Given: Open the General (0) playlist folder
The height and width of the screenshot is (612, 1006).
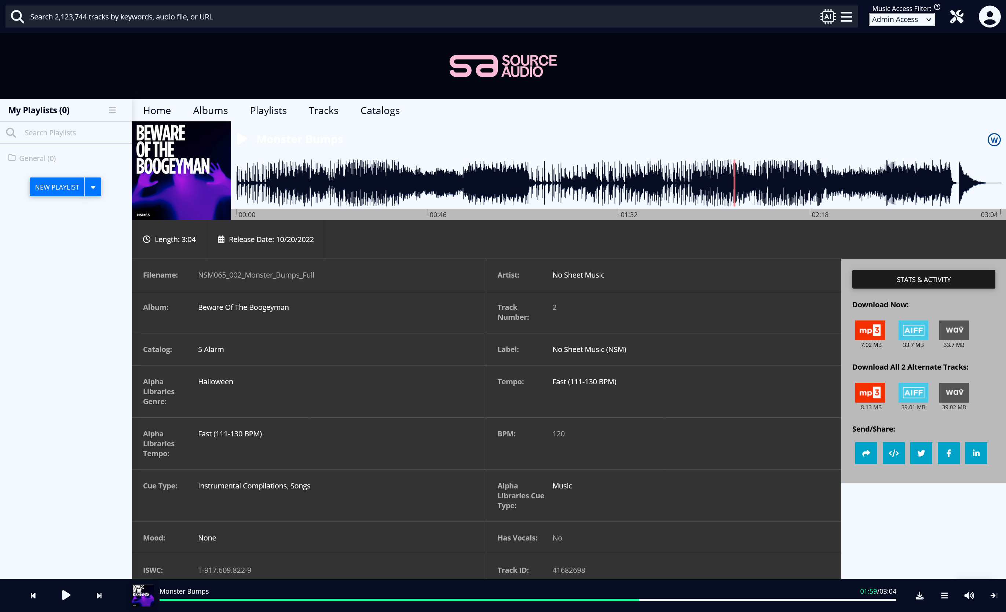Looking at the screenshot, I should [x=32, y=158].
